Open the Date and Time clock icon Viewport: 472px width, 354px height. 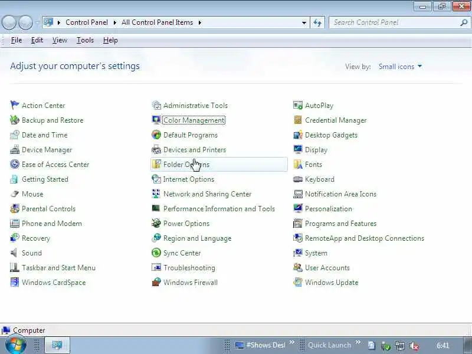click(14, 135)
